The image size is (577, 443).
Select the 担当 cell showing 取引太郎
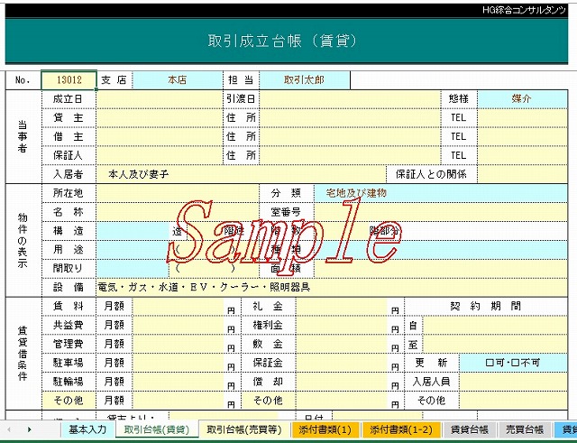click(304, 80)
